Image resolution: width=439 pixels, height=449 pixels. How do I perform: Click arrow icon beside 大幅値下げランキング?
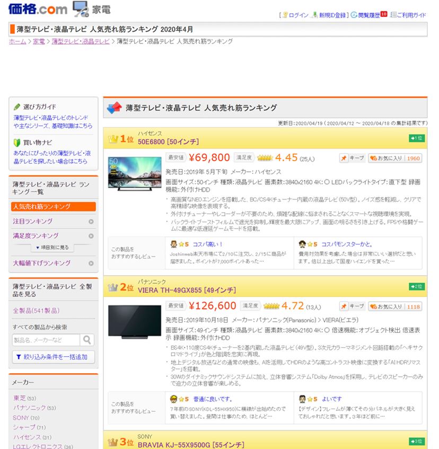click(x=91, y=263)
